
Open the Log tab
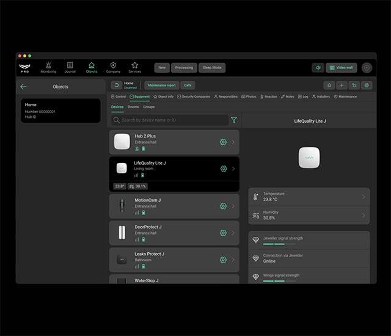point(303,97)
